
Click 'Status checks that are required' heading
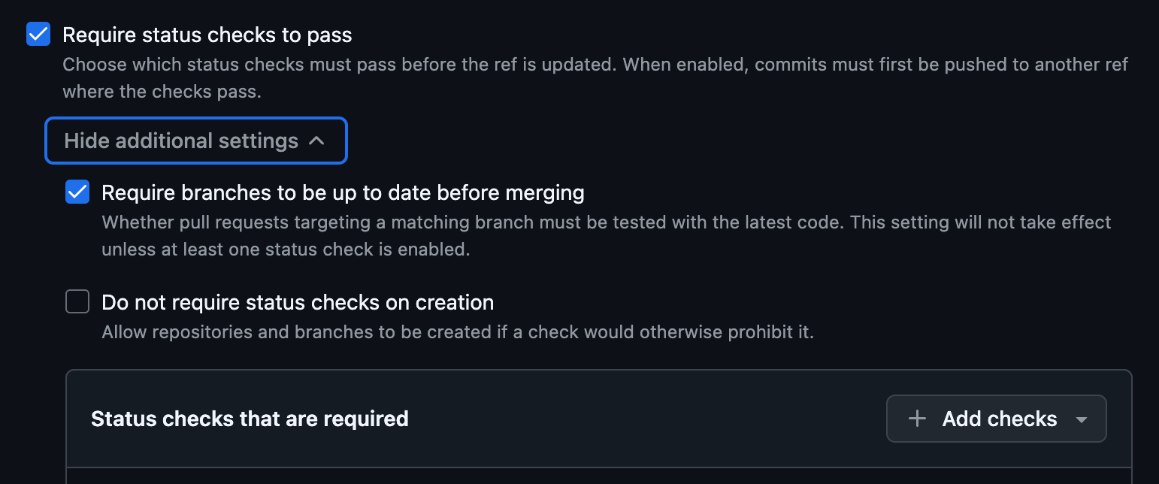250,419
